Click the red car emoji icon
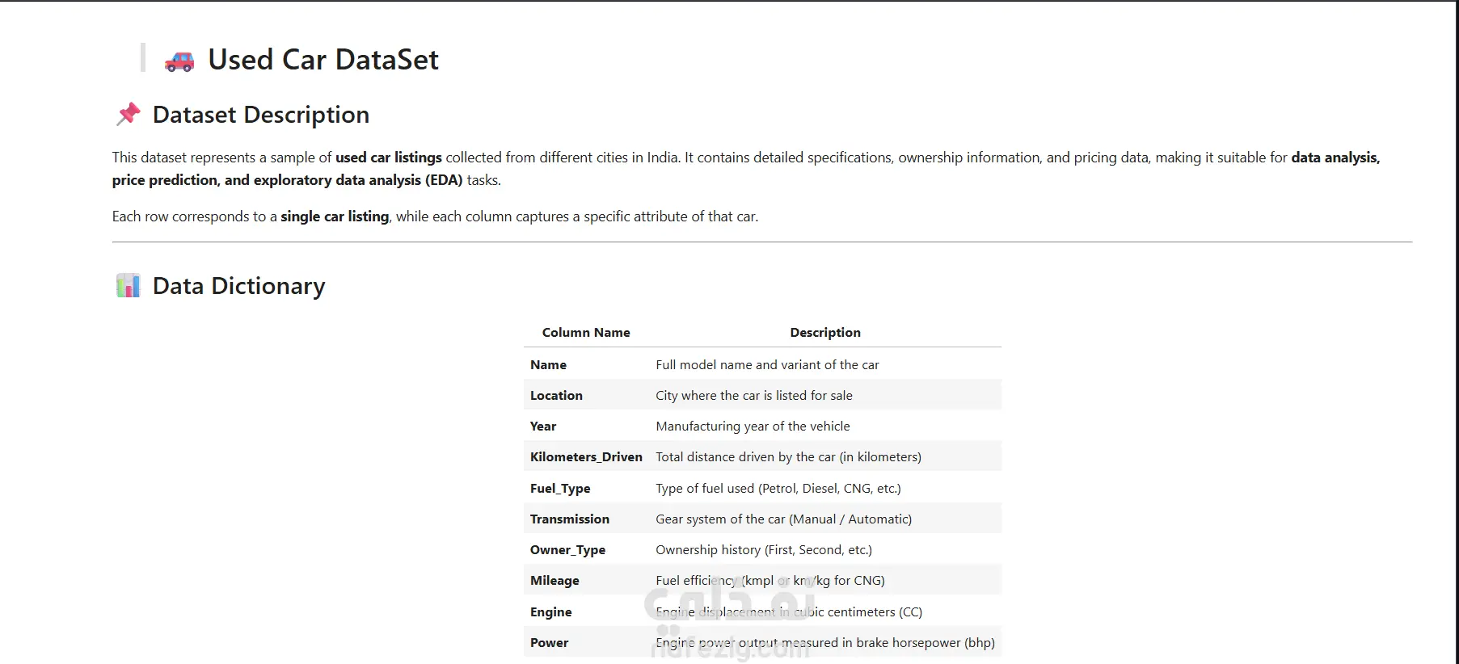Viewport: 1459px width, 664px height. [x=179, y=61]
